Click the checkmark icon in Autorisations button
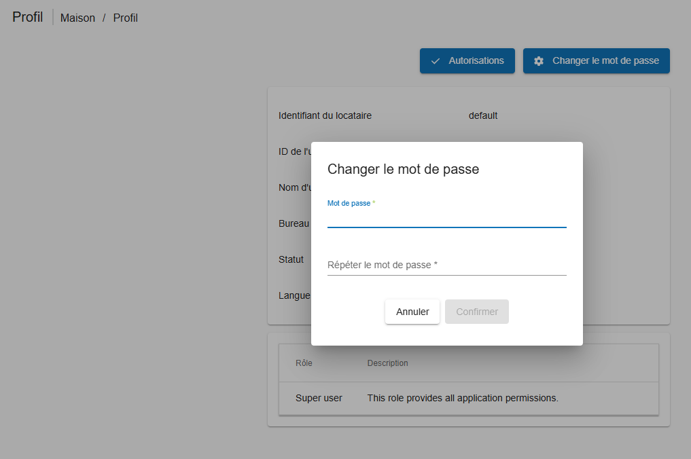The image size is (691, 459). (436, 61)
